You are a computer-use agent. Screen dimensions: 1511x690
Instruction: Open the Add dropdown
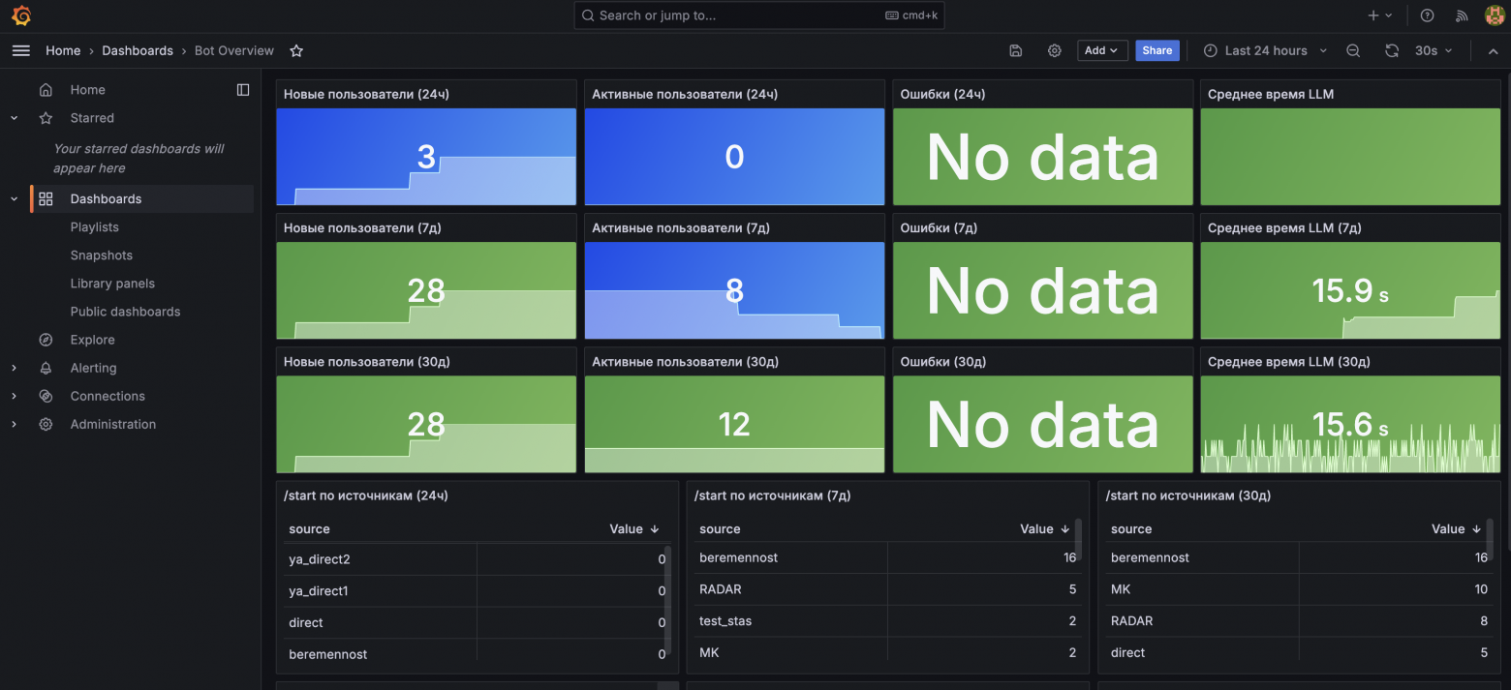coord(1102,50)
